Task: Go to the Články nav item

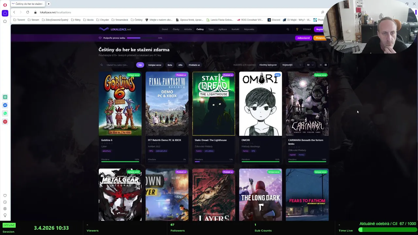Action: [176, 29]
